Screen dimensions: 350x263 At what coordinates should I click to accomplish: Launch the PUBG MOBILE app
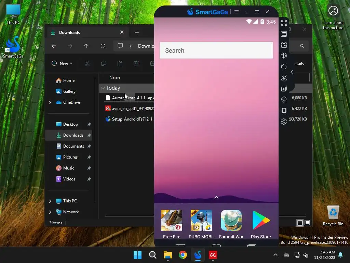click(201, 225)
